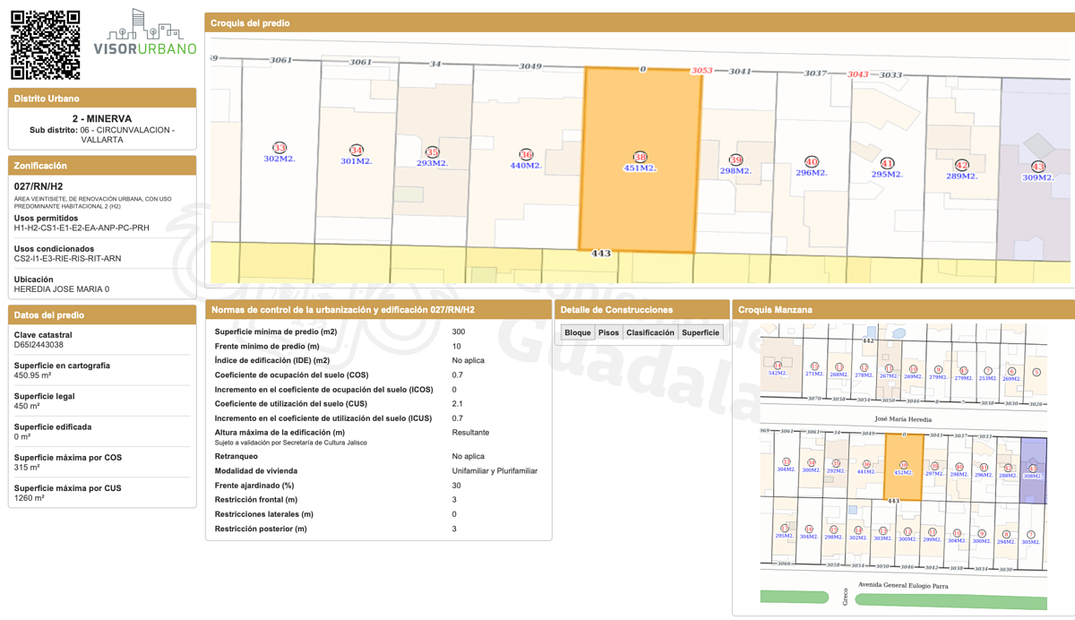The height and width of the screenshot is (620, 1075).
Task: Switch to the Bloque tab
Action: coord(578,332)
